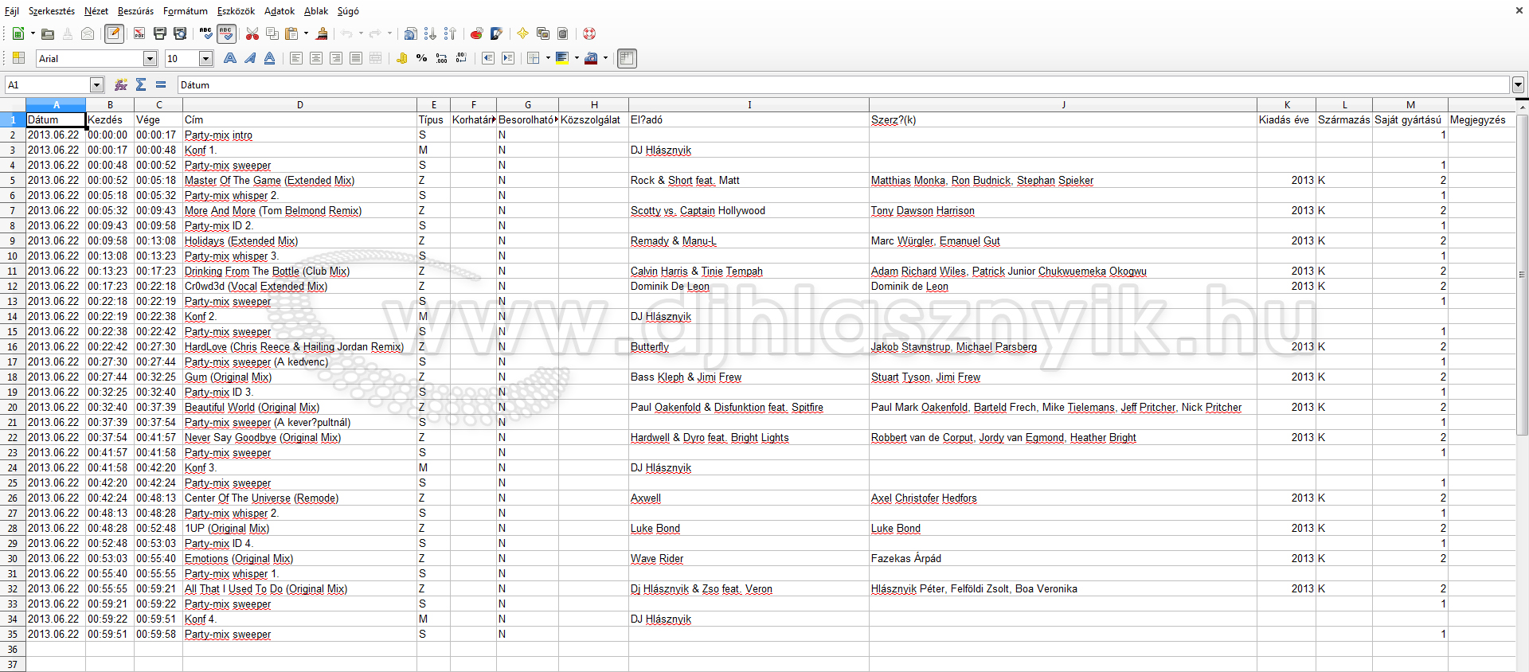1529x672 pixels.
Task: Open the Nézet menu
Action: coord(96,11)
